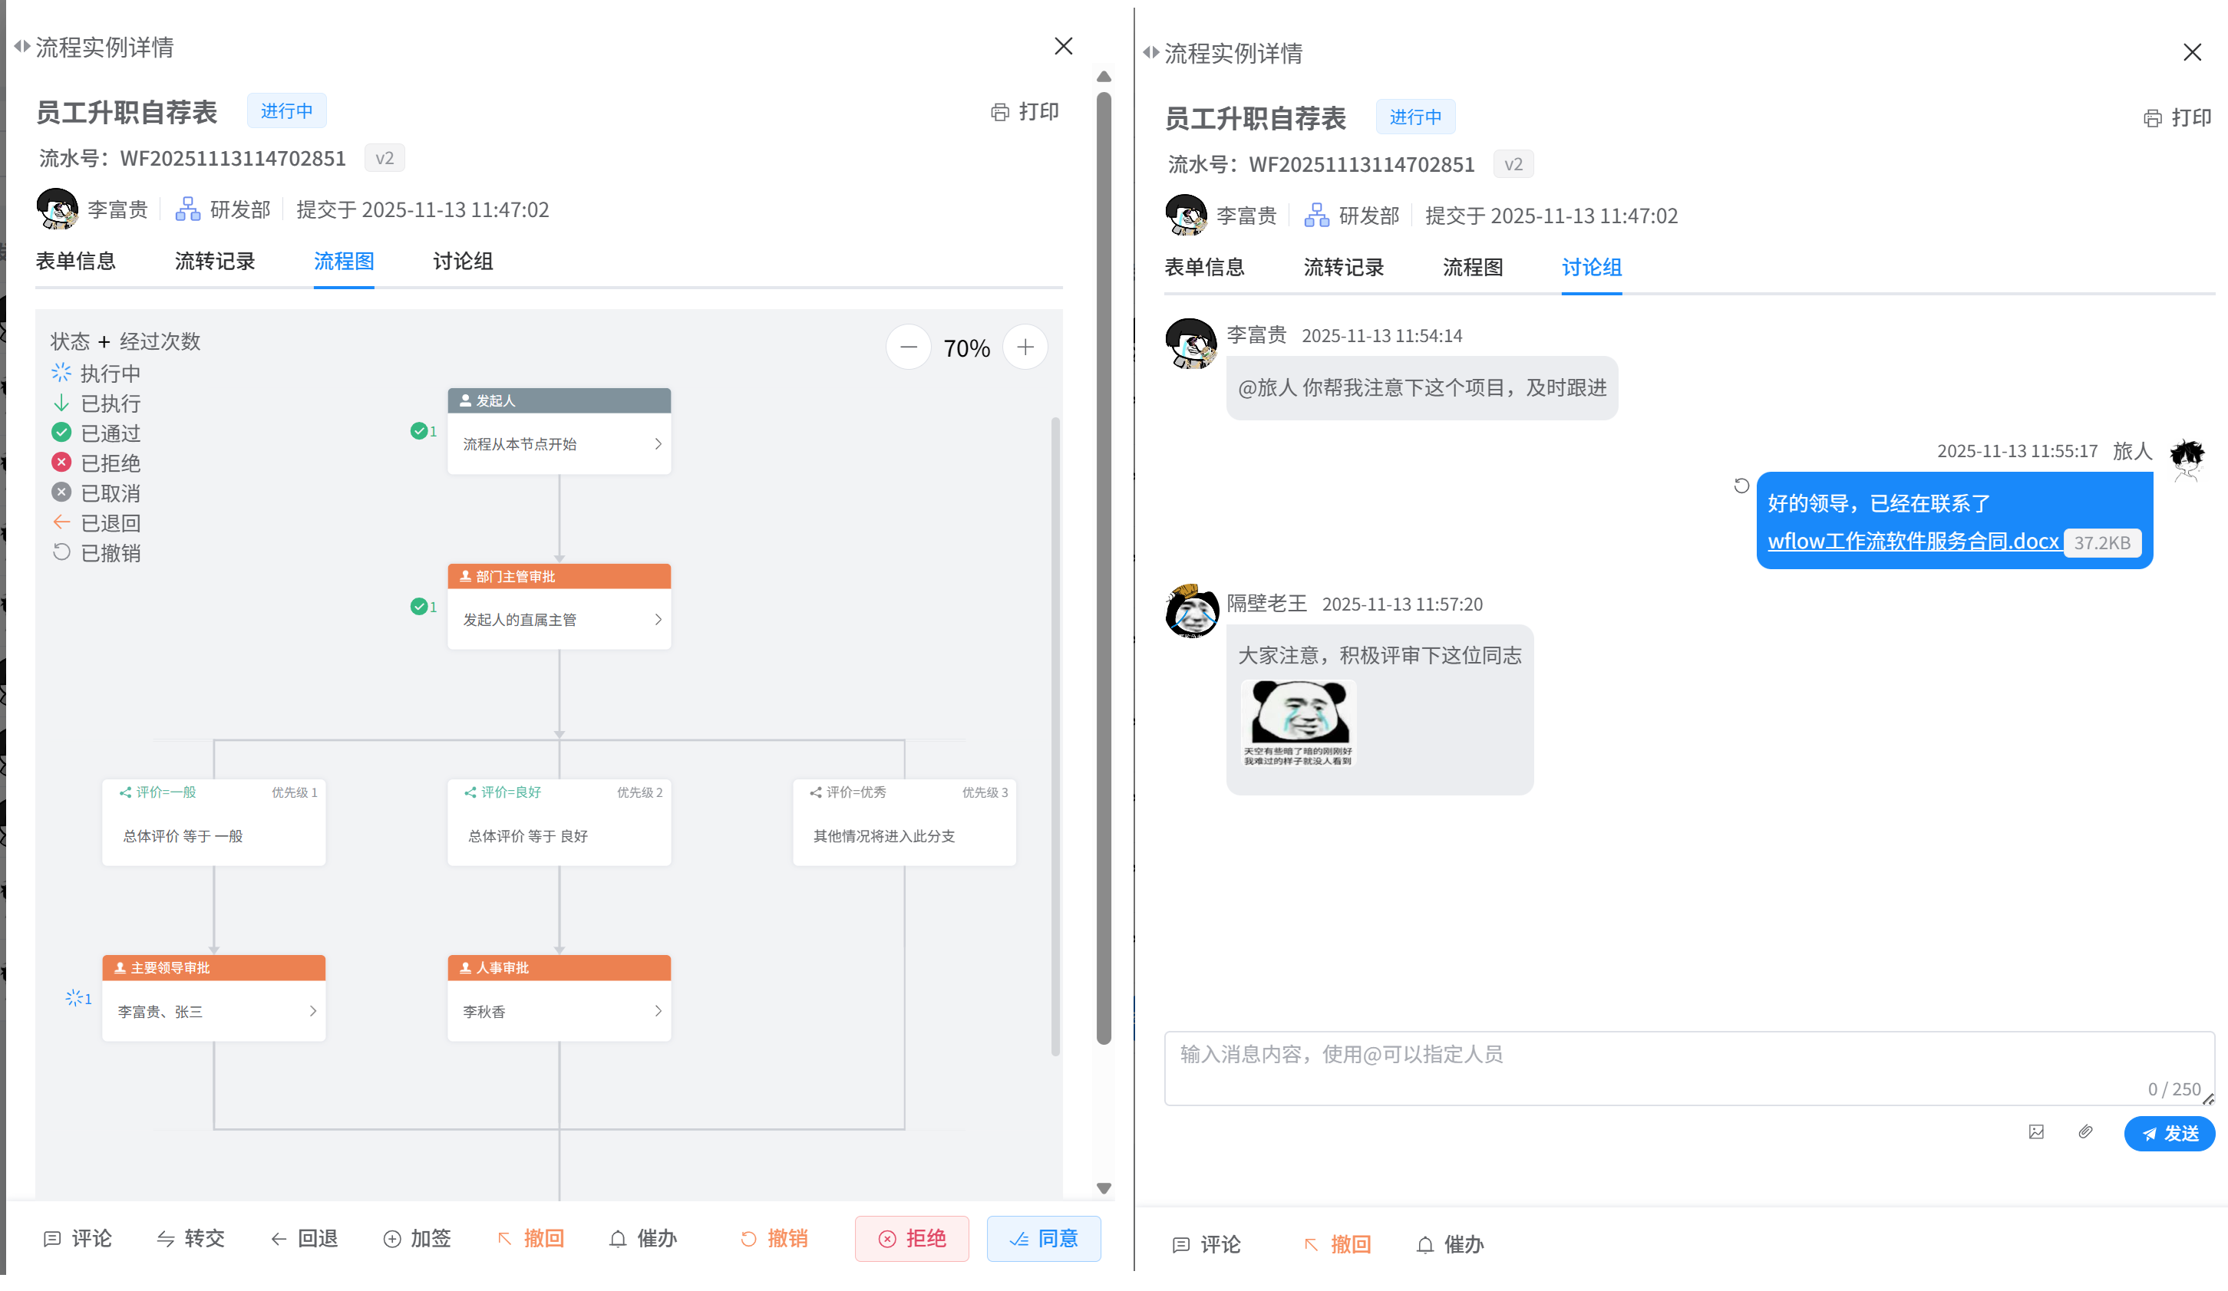Open the panda meme image thumbnail

pos(1298,723)
